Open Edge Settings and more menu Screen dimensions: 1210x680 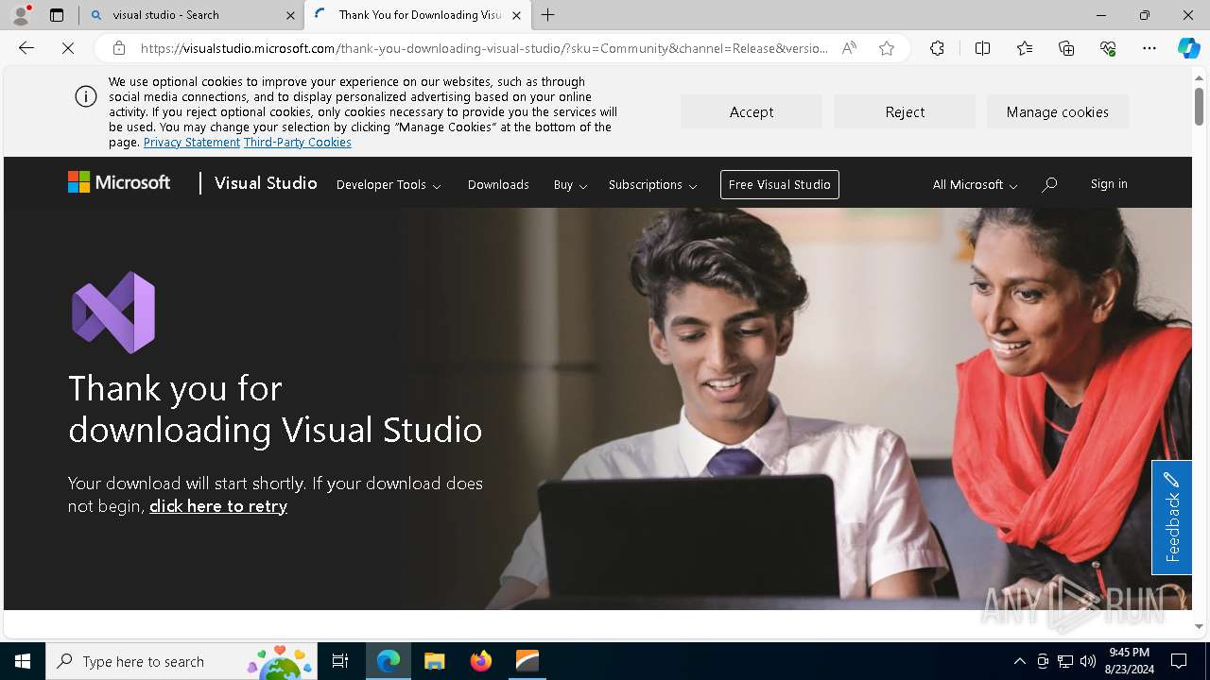click(1149, 48)
